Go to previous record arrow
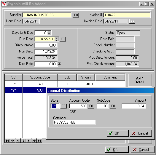This screenshot has width=156, height=155. tap(18, 140)
